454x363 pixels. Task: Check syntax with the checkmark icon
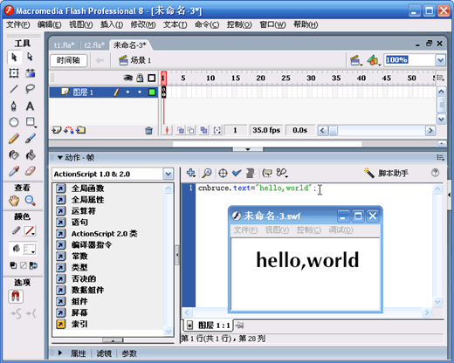point(237,173)
